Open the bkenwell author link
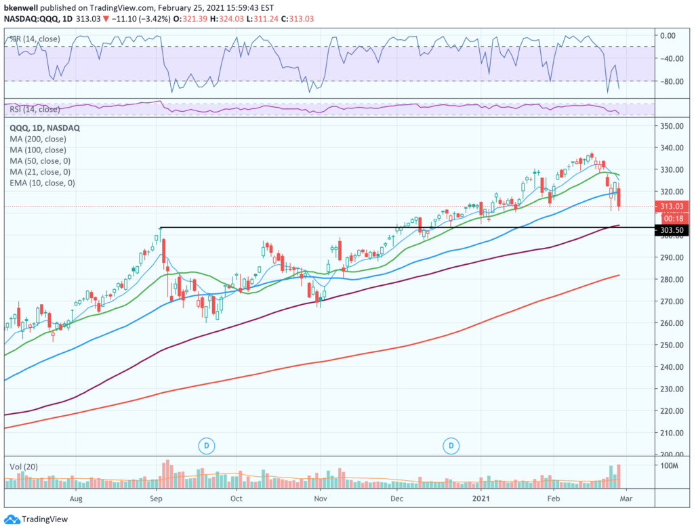Viewport: 694px width, 531px height. (x=21, y=6)
